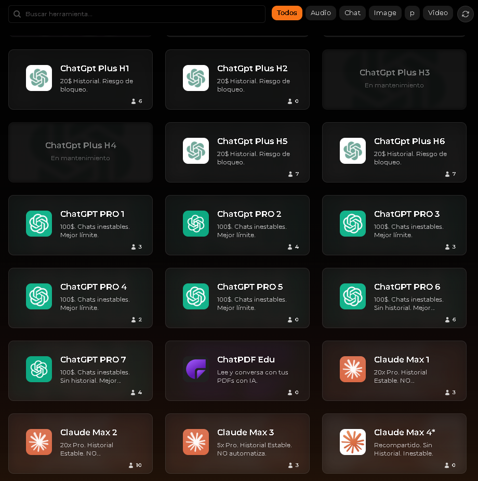Viewport: 478px width, 481px height.
Task: Click the ChatGPT PRO 4 green icon
Action: click(x=39, y=296)
